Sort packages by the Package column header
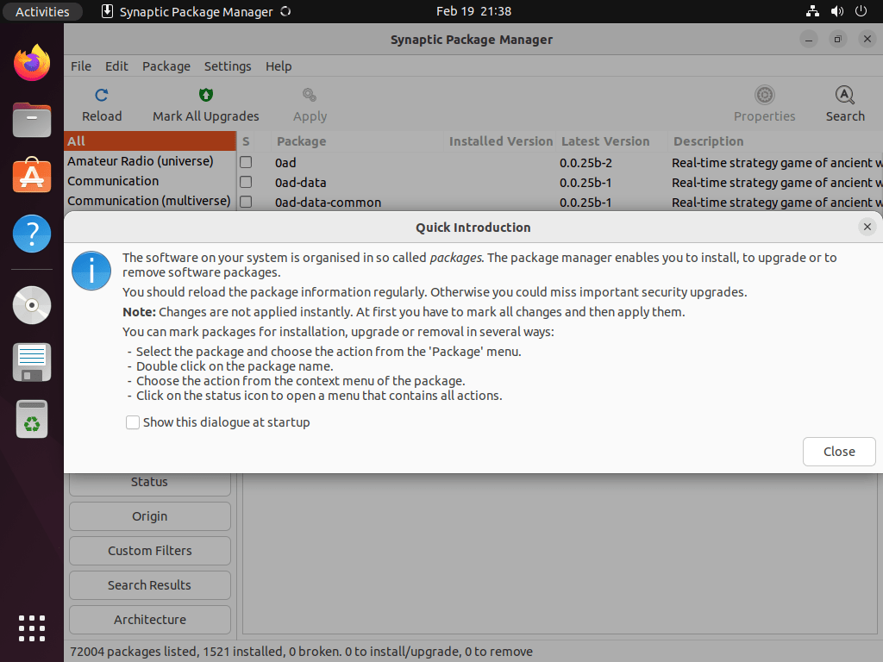Image resolution: width=883 pixels, height=662 pixels. pos(301,141)
